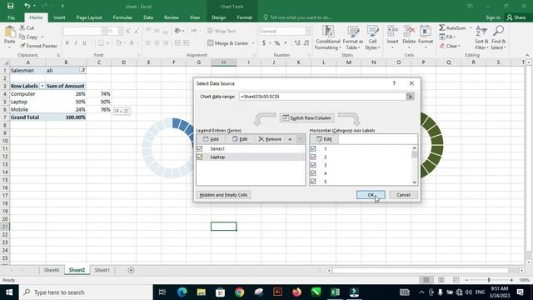Expand the General number format dropdown
The width and height of the screenshot is (533, 300).
pyautogui.click(x=307, y=32)
